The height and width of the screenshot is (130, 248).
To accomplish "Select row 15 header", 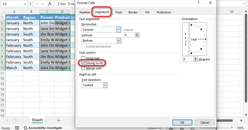I will (2, 95).
